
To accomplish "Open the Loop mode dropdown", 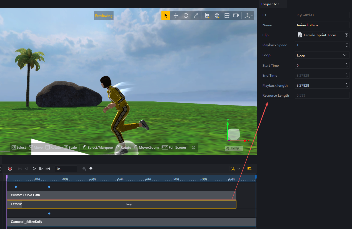I will [x=322, y=55].
